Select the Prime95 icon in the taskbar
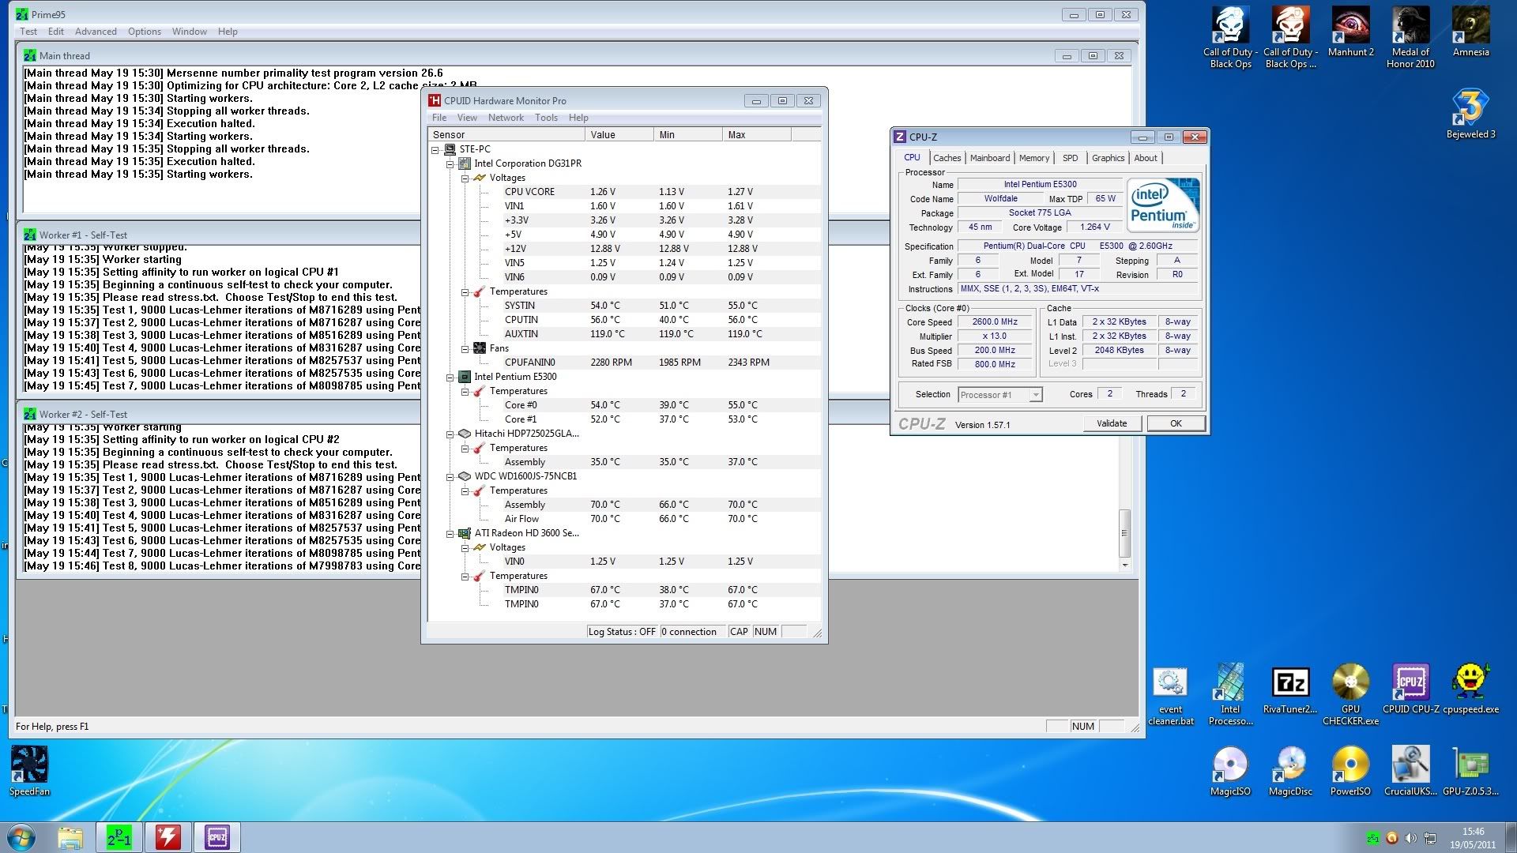 pyautogui.click(x=117, y=837)
